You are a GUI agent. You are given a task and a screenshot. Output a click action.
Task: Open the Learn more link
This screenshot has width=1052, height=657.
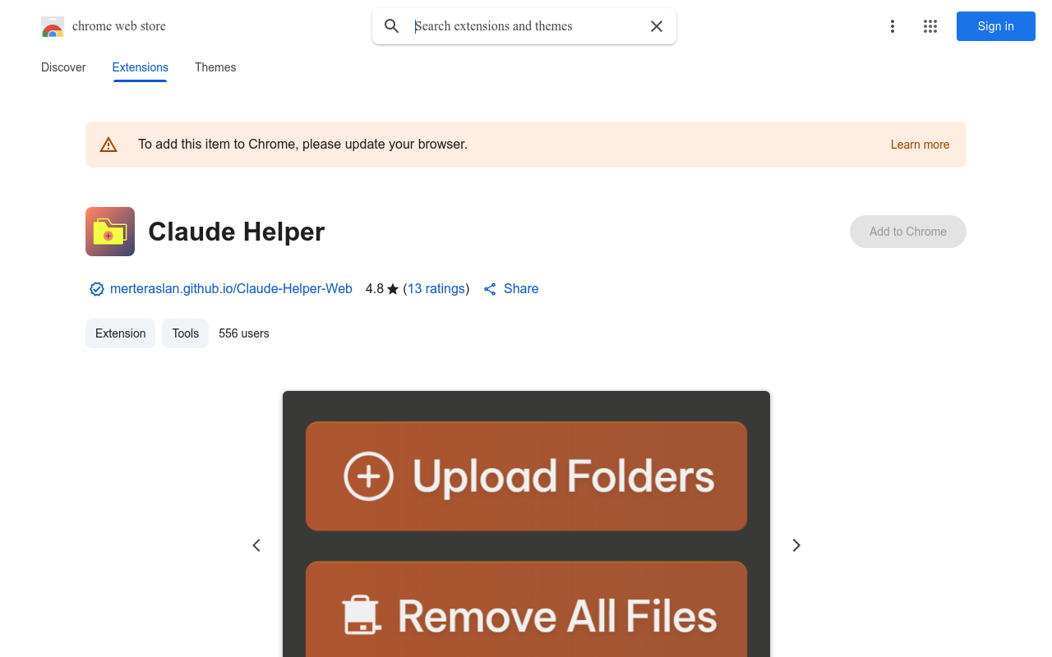pos(920,145)
